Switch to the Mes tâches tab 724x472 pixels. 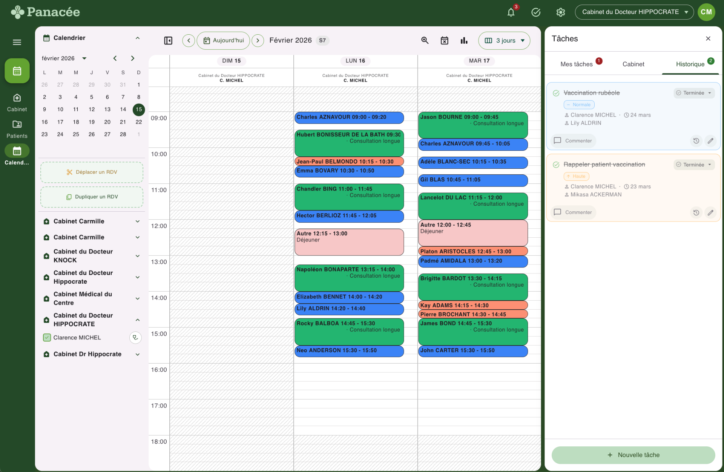[x=576, y=64]
